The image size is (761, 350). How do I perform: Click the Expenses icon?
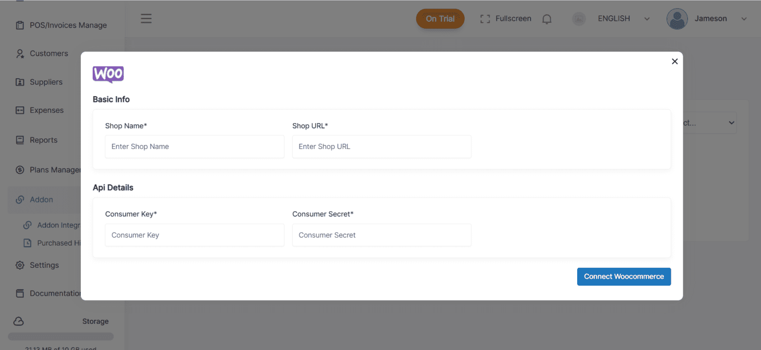click(x=20, y=110)
